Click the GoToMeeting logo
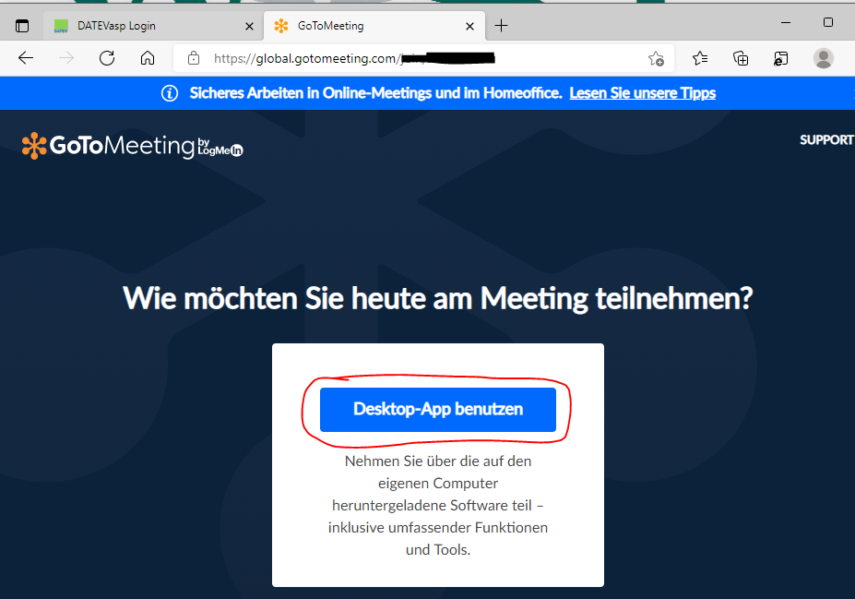This screenshot has height=599, width=855. (x=133, y=146)
